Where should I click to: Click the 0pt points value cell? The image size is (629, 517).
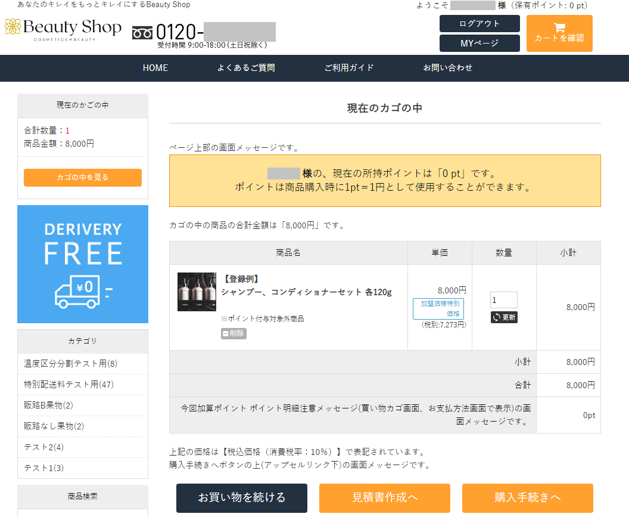(568, 415)
